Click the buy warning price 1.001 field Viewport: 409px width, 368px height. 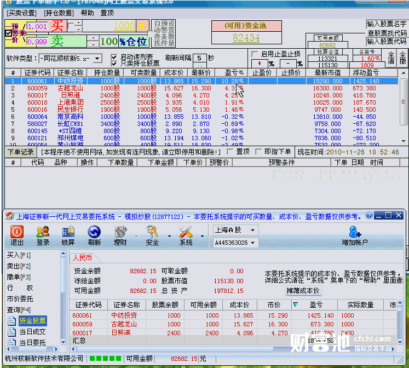37,26
